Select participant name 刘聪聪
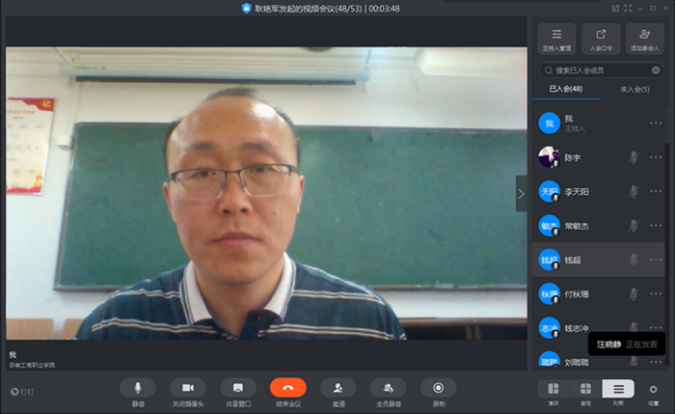 [x=577, y=362]
